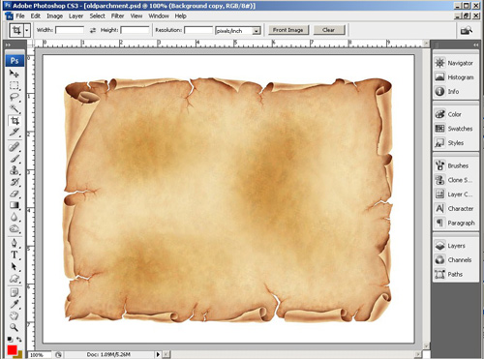Select the Eraser tool
Viewport: 484px width, 359px height.
point(14,194)
